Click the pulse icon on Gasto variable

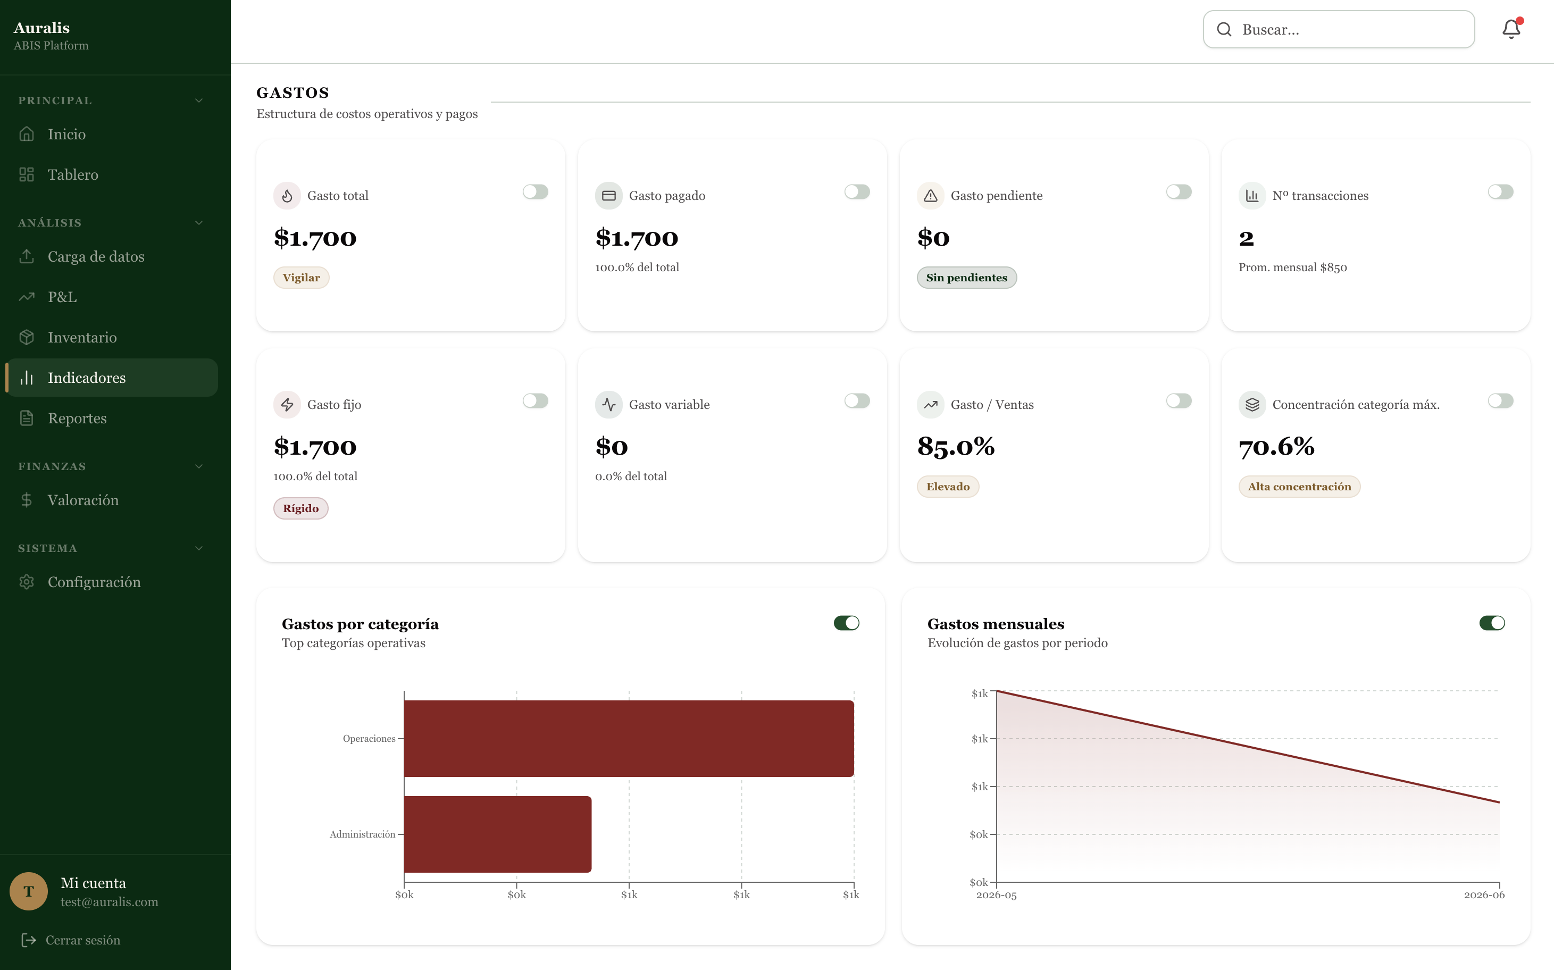608,405
